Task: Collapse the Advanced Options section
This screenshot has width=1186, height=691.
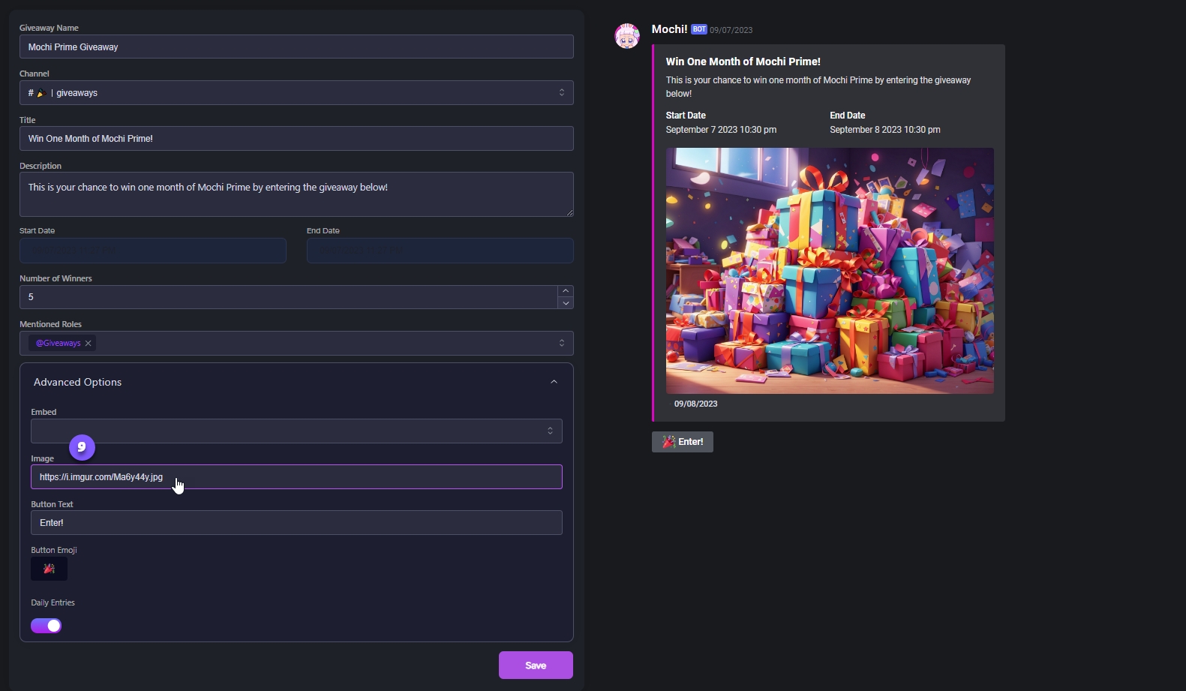Action: pos(554,382)
